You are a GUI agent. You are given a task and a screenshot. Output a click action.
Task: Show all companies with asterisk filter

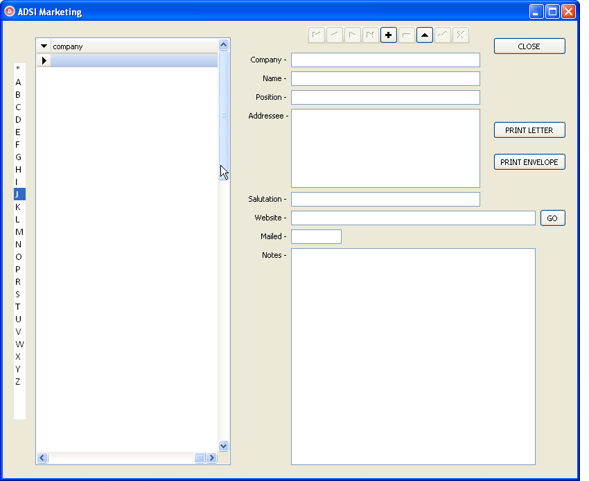[x=18, y=69]
